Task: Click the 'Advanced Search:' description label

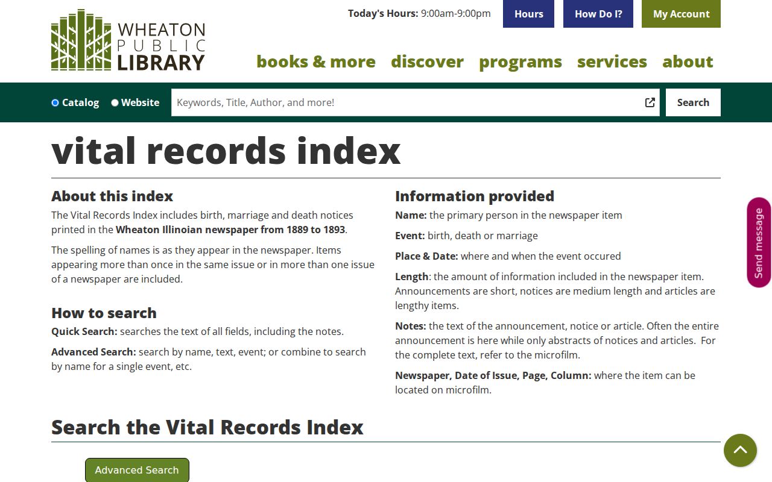Action: tap(93, 352)
